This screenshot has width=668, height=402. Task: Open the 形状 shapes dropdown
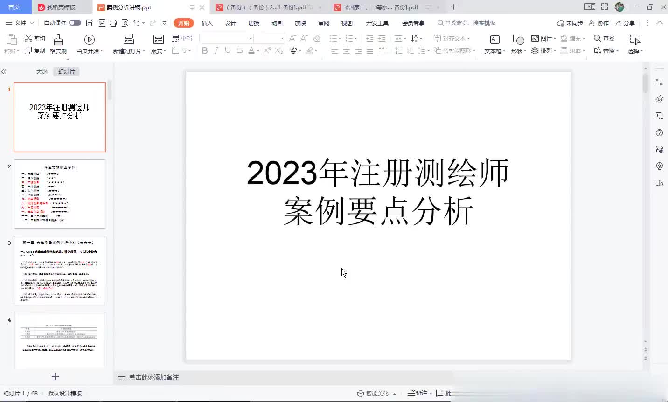[x=518, y=51]
